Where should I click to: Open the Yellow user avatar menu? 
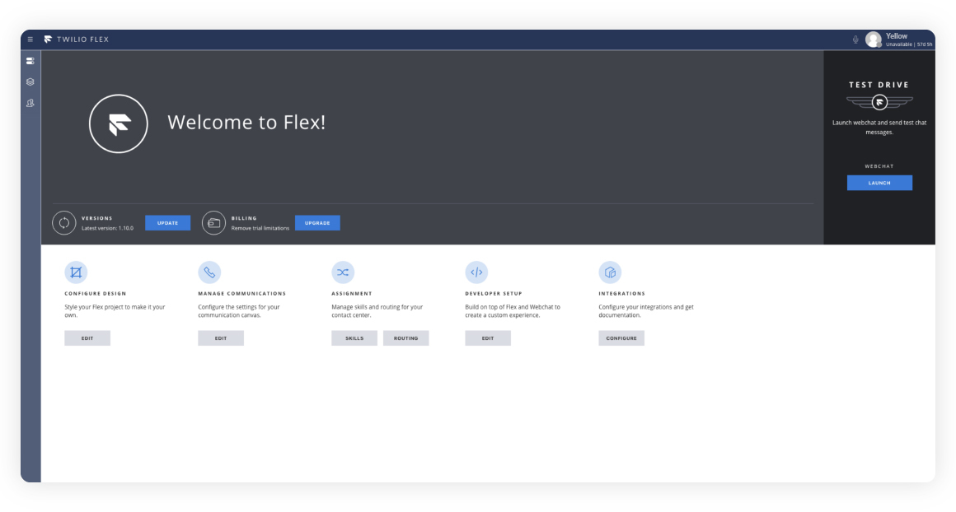click(x=873, y=40)
